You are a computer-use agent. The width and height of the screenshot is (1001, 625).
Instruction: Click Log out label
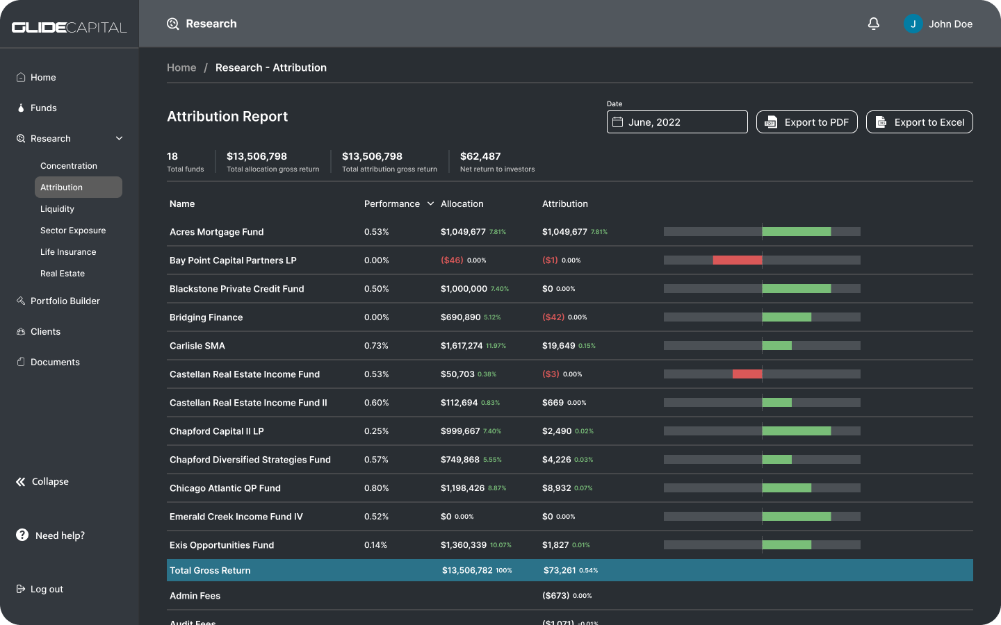47,589
